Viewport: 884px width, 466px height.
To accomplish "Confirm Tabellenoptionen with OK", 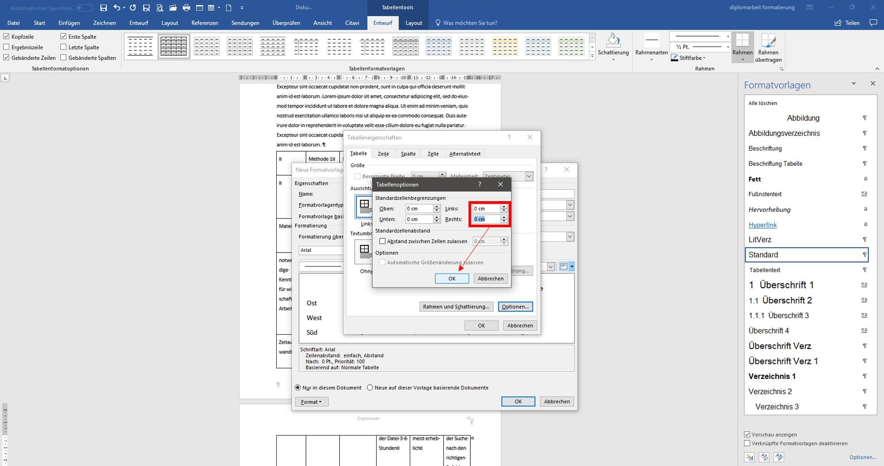I will point(452,279).
